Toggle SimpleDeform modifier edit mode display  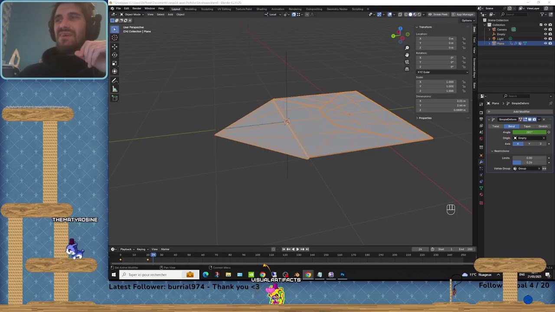click(x=525, y=119)
